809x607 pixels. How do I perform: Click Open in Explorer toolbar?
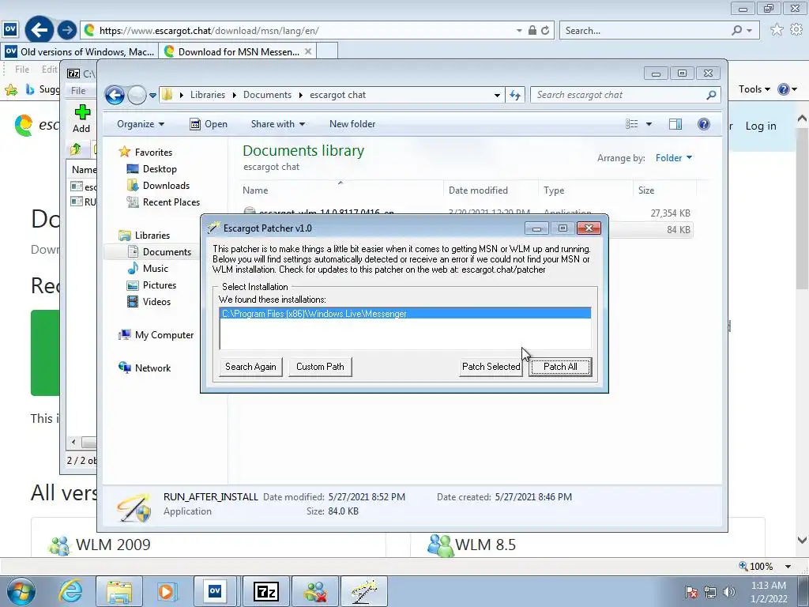pos(209,124)
